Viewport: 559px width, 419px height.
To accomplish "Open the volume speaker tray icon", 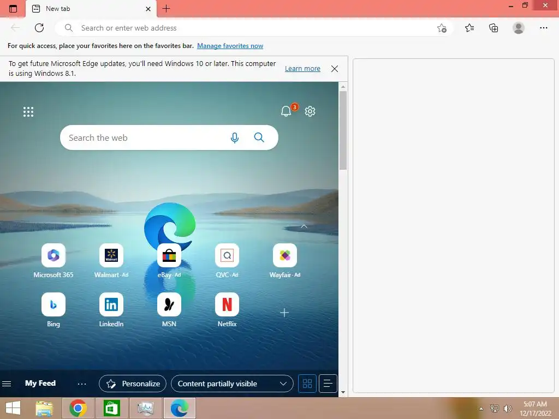I will pyautogui.click(x=508, y=409).
